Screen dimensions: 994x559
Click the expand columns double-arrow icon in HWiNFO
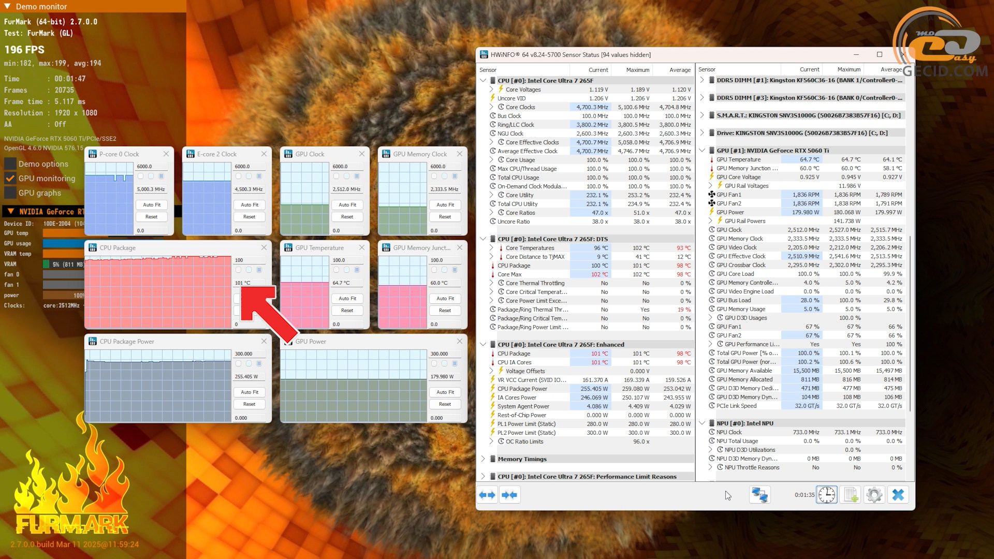coord(487,495)
